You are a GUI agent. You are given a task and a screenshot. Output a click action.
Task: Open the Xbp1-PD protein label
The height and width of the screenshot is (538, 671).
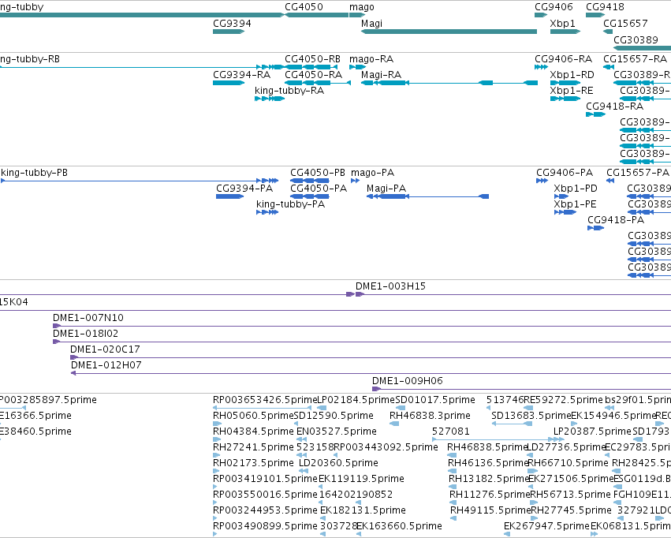(576, 189)
